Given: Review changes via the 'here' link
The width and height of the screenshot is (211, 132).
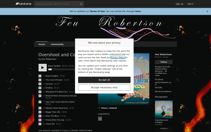Looking at the screenshot, I should pyautogui.click(x=138, y=11).
